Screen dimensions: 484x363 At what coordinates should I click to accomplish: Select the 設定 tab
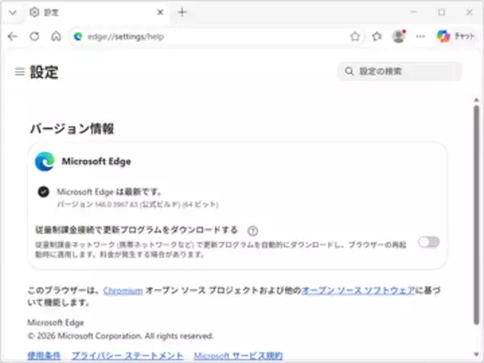[96, 12]
